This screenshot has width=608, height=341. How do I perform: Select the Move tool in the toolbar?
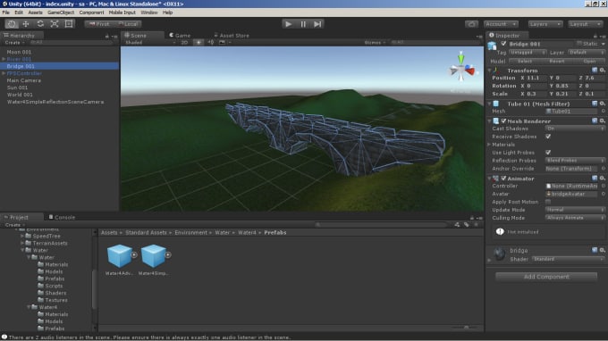tap(26, 24)
